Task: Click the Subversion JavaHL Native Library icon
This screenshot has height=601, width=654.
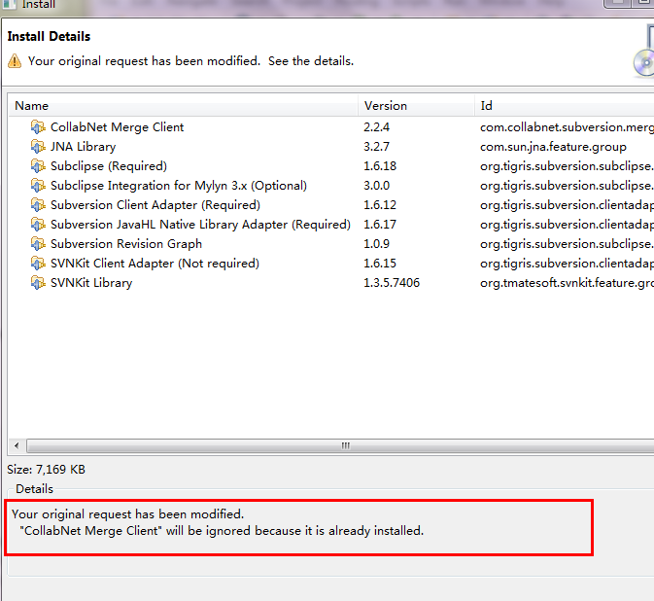Action: coord(38,225)
